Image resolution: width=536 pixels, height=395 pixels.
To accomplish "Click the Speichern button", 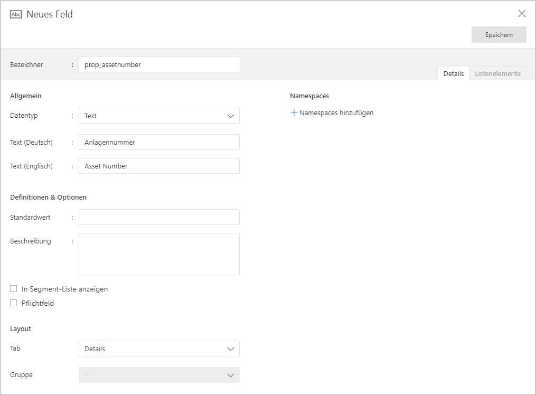I will [x=499, y=34].
